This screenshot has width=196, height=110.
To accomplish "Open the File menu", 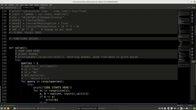I will click(x=2, y=5).
